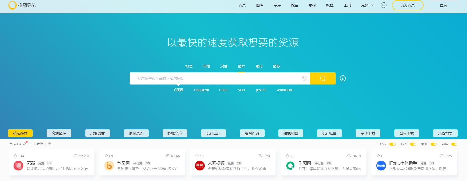Open the 教程 nav item
The height and width of the screenshot is (181, 467).
[x=330, y=5]
